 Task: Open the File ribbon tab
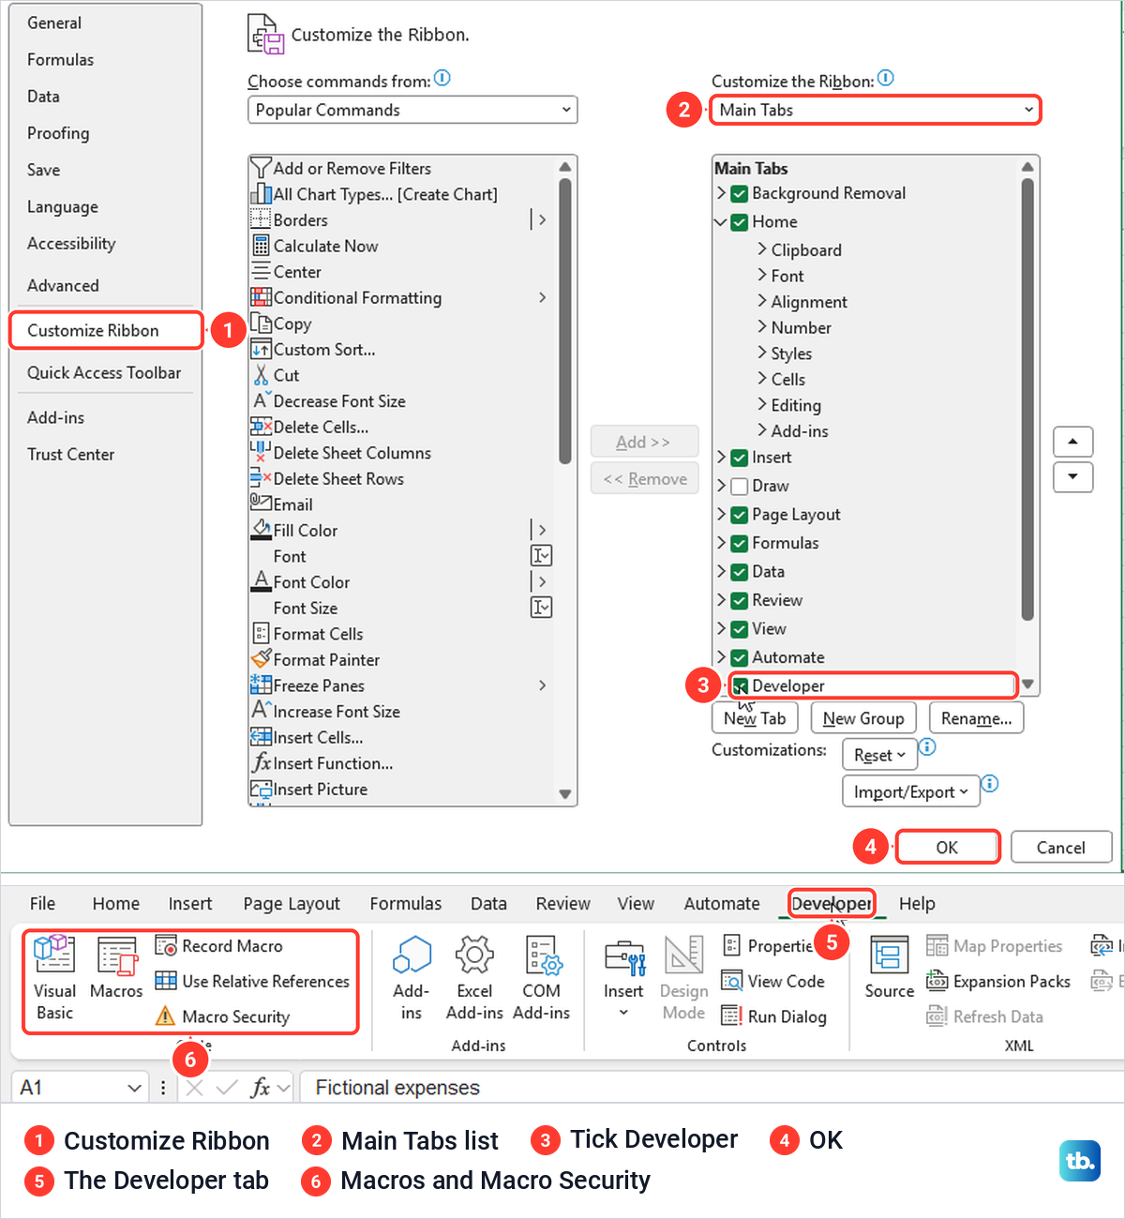click(x=42, y=904)
